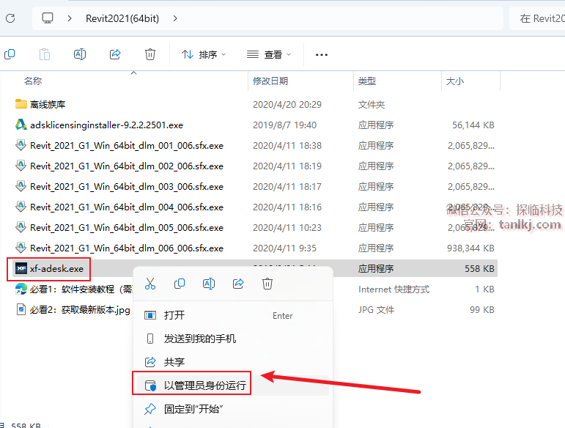The image size is (565, 428).
Task: Click the trash icon in context menu
Action: pos(267,284)
